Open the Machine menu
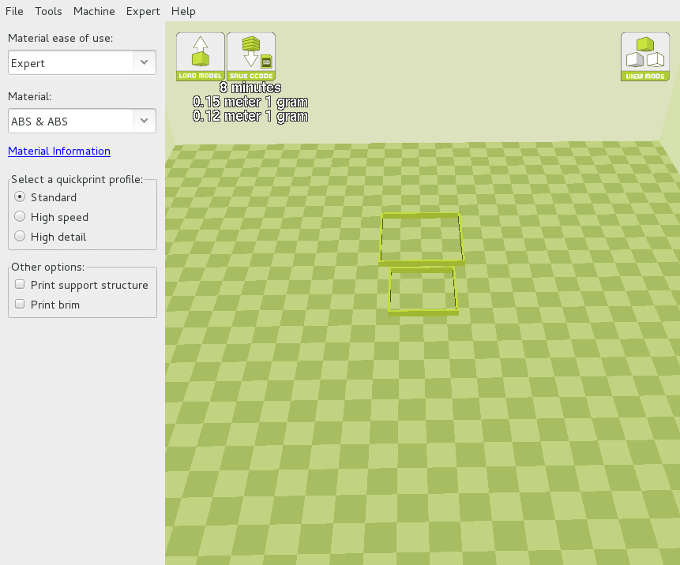 pos(94,11)
